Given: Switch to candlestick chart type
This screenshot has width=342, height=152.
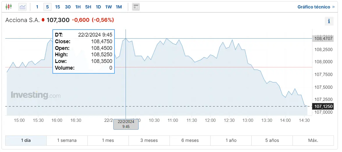Looking at the screenshot, I should tap(9, 6).
